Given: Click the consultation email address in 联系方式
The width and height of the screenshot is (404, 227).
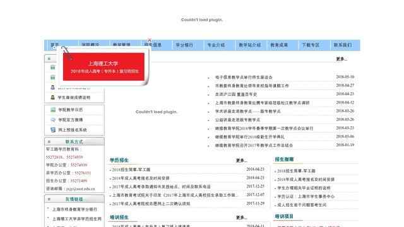Looking at the screenshot, I should [x=81, y=189].
